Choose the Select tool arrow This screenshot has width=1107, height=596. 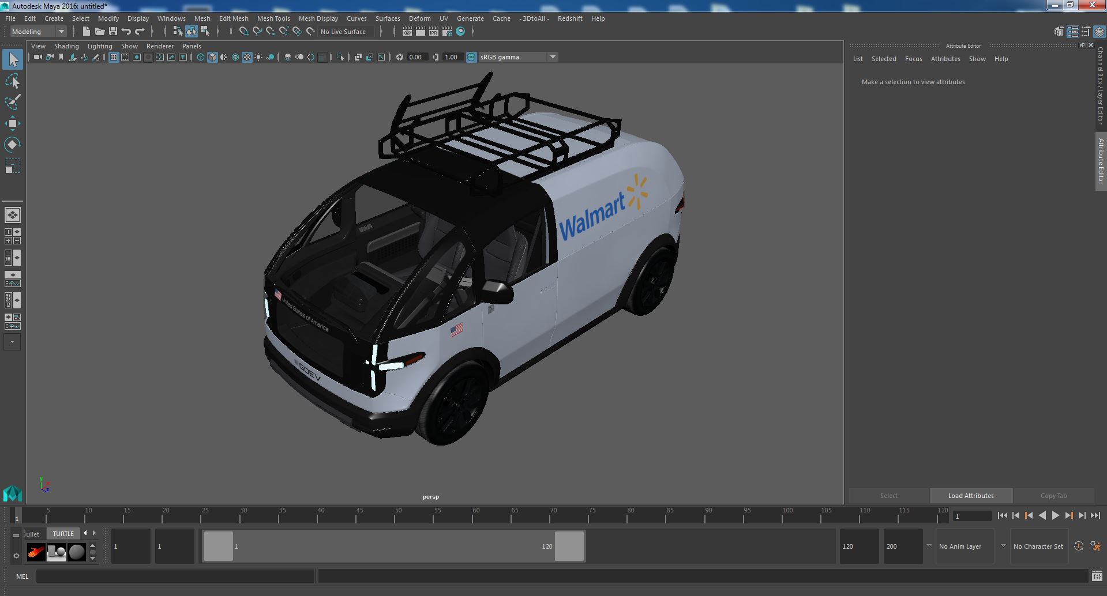click(13, 59)
